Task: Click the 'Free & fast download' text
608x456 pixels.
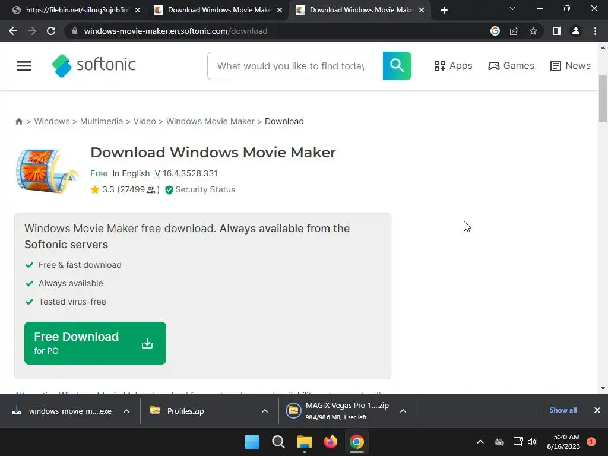Action: (80, 265)
